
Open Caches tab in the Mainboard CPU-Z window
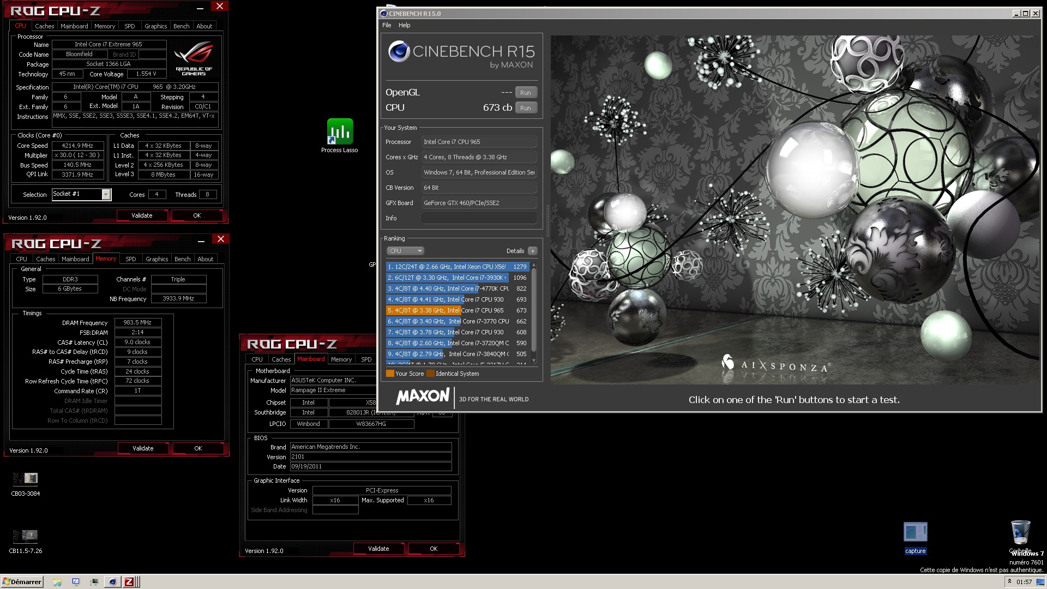281,359
